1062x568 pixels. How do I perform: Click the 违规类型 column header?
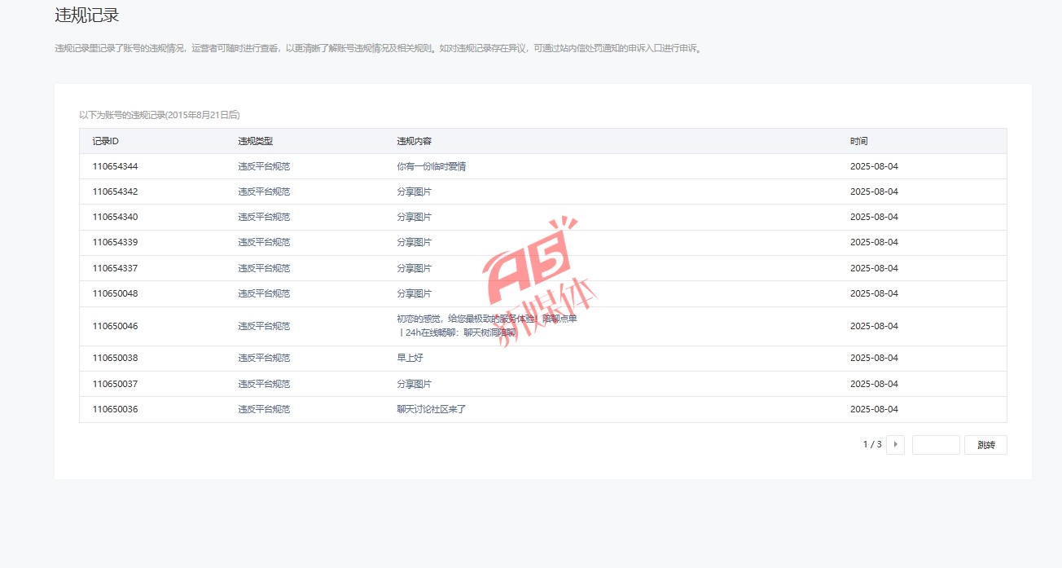pyautogui.click(x=255, y=141)
